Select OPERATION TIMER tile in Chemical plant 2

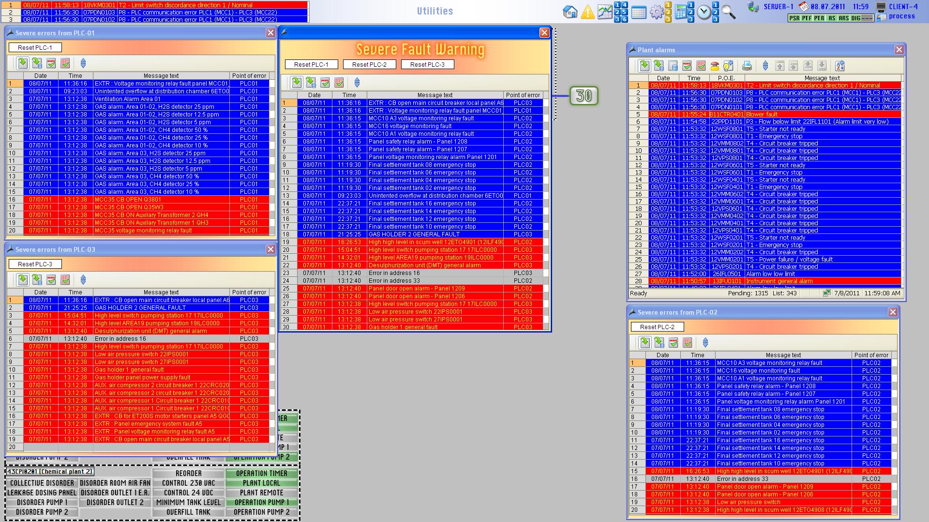click(x=261, y=473)
